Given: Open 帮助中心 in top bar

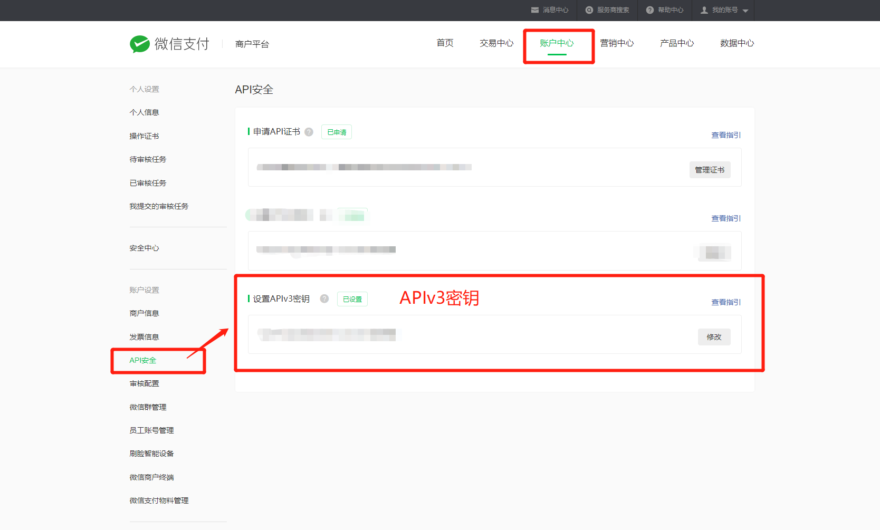Looking at the screenshot, I should pyautogui.click(x=671, y=10).
